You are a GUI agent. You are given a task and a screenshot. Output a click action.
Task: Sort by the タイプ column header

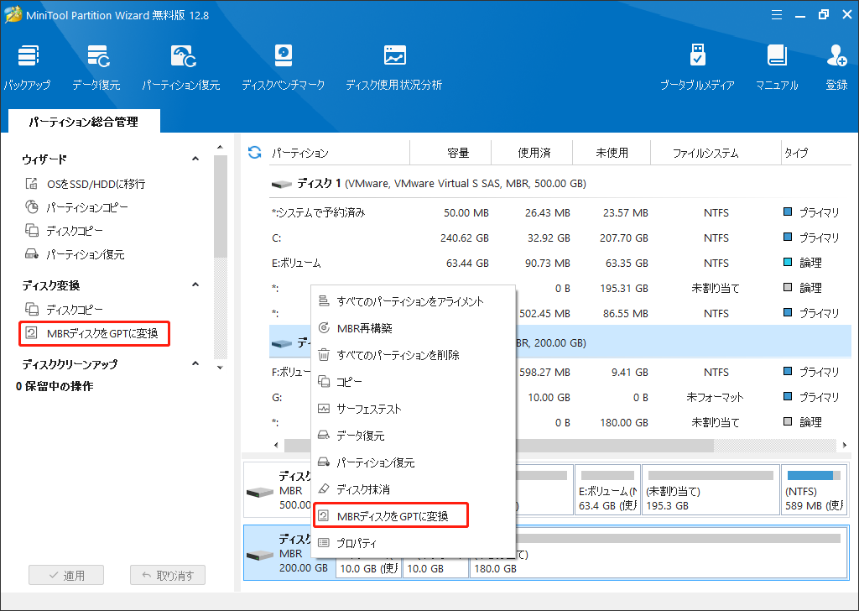tap(816, 153)
